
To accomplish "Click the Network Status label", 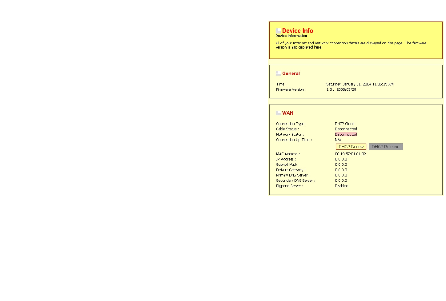I will coord(290,134).
